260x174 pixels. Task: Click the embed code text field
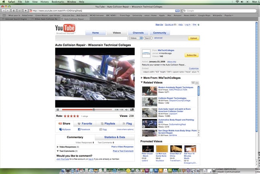pos(170,72)
